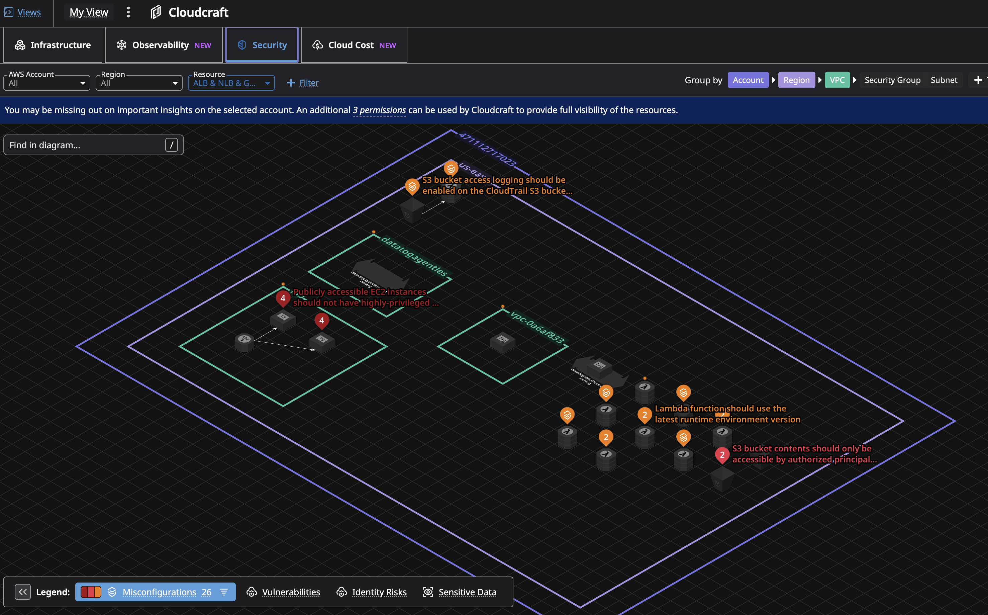The image size is (988, 615).
Task: Click the Misconfigurations severity color swatch
Action: point(91,592)
